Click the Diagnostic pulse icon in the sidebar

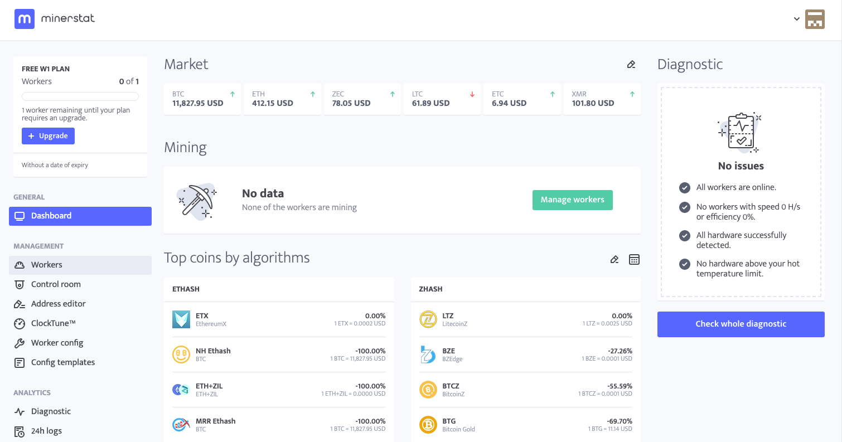point(20,412)
